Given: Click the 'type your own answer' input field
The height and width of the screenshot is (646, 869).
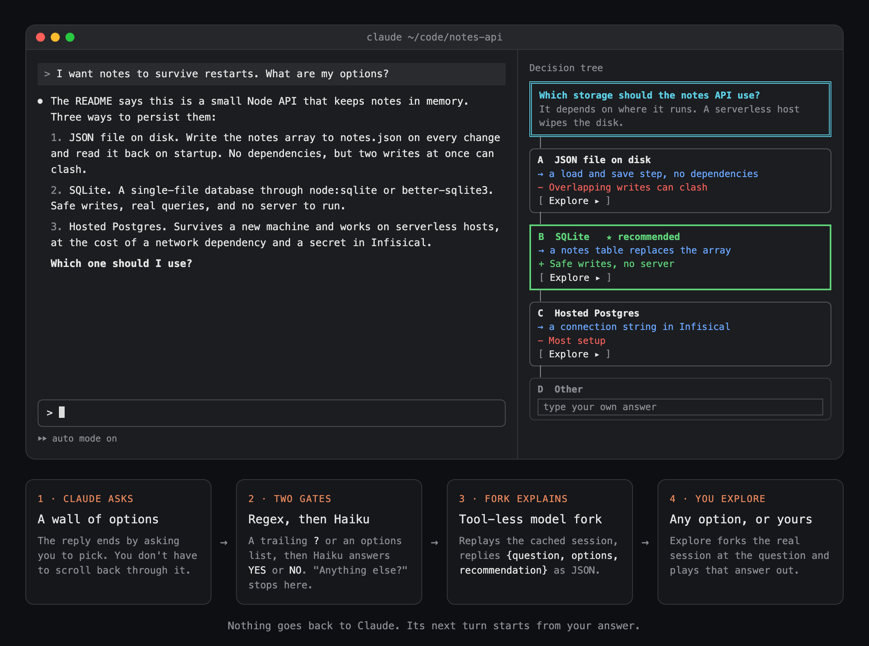Looking at the screenshot, I should tap(680, 407).
